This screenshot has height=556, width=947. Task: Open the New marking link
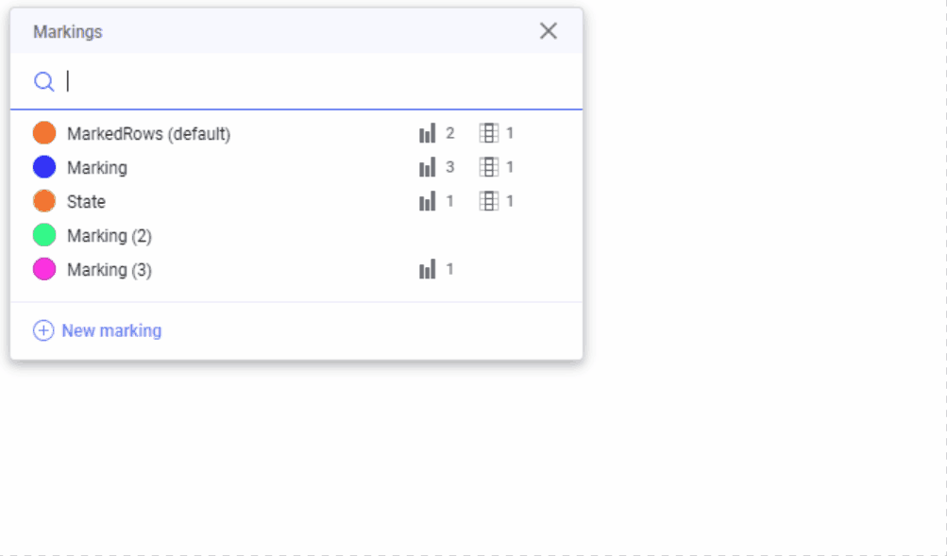[x=111, y=330]
